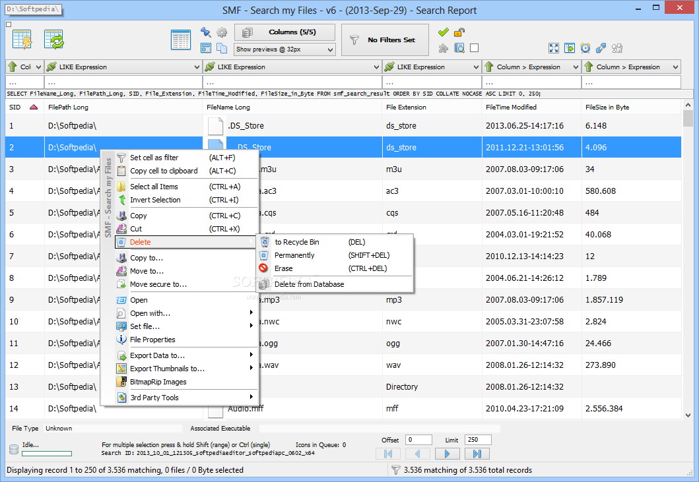
Task: Expand the Open with… submenu
Action: click(186, 313)
